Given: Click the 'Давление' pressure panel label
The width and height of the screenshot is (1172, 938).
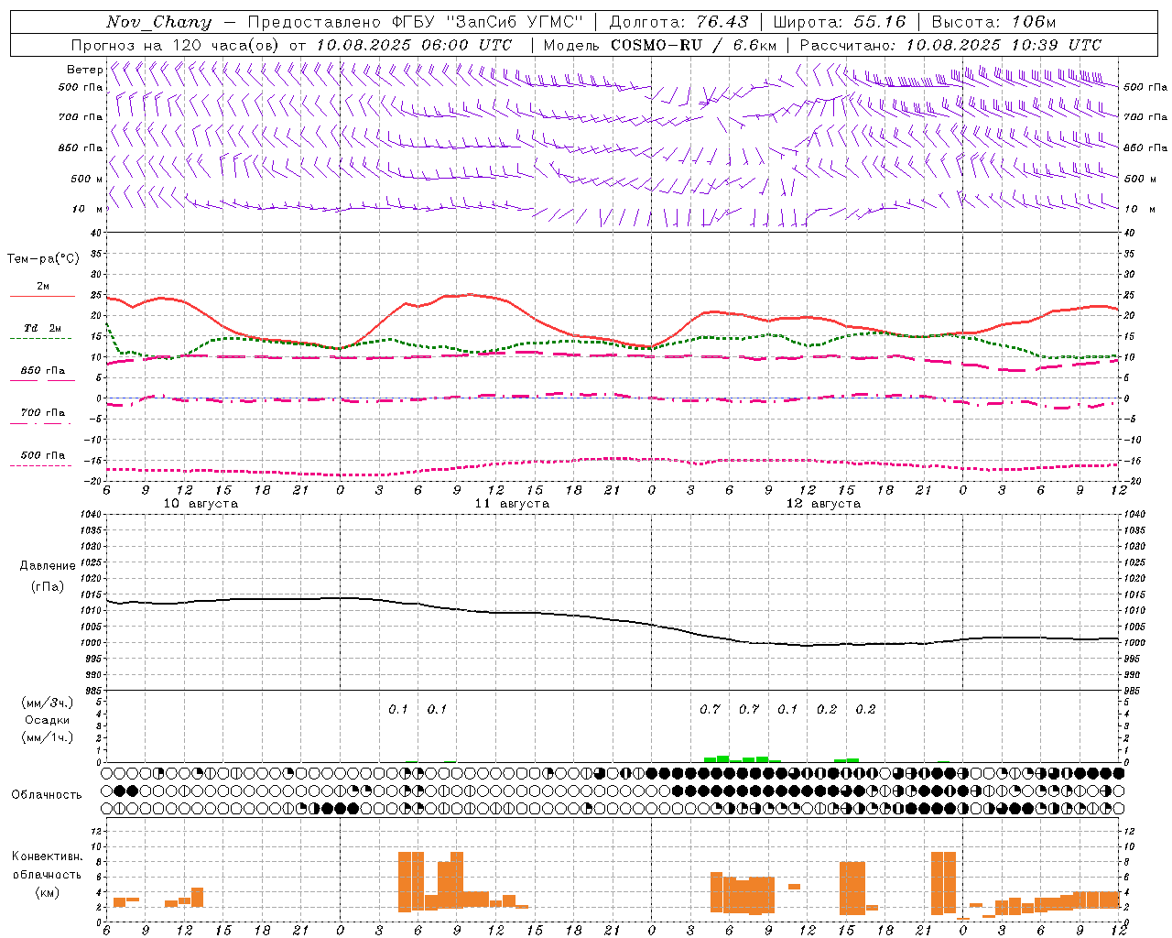Looking at the screenshot, I should click(48, 566).
